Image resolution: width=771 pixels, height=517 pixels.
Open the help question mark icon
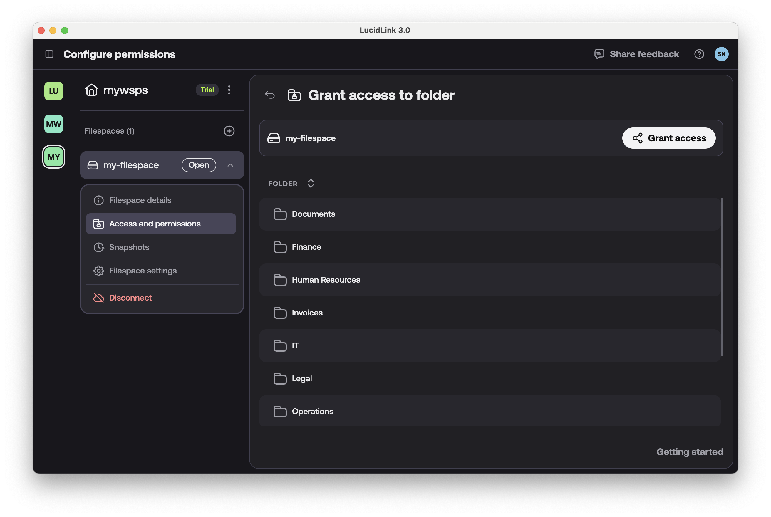[x=699, y=54]
